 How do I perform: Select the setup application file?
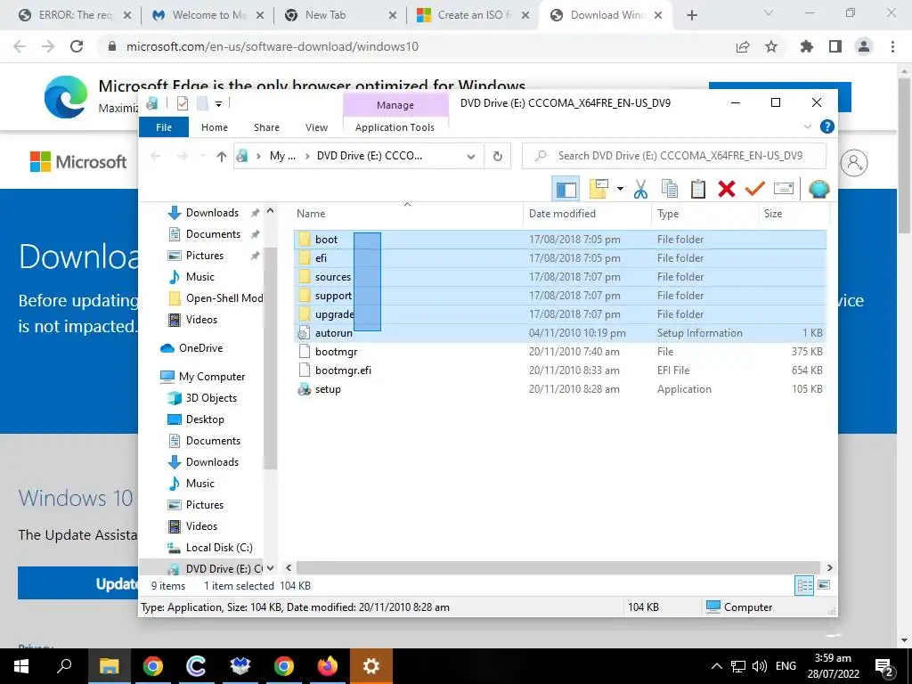[328, 389]
